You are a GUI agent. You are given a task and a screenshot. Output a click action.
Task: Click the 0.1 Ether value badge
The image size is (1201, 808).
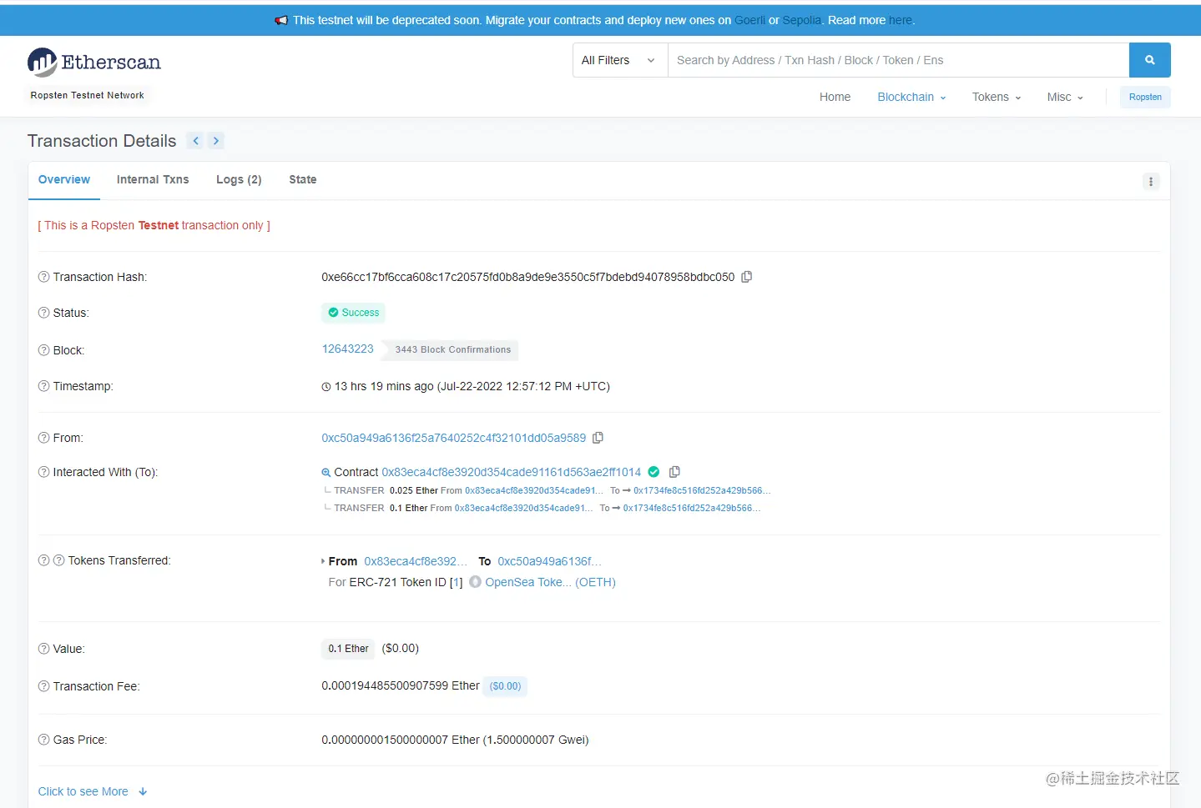click(348, 649)
